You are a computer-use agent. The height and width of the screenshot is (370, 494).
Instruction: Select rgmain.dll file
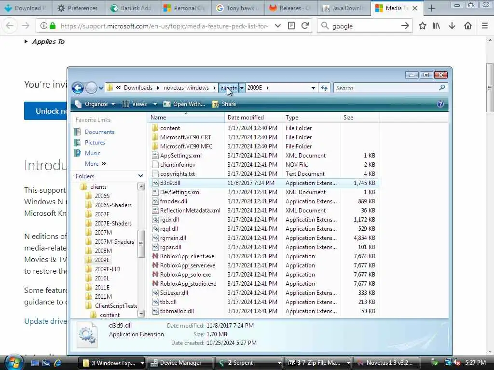(x=173, y=238)
